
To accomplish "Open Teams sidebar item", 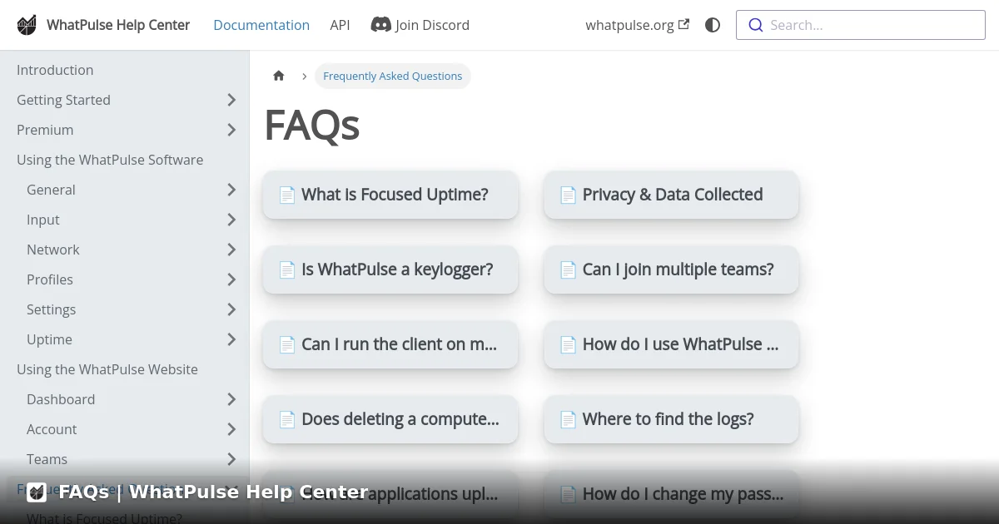I will 47,459.
